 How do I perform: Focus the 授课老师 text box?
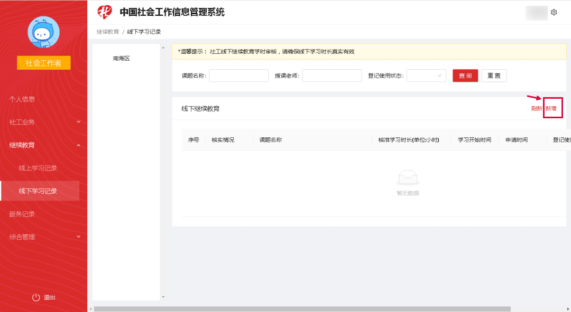point(331,76)
